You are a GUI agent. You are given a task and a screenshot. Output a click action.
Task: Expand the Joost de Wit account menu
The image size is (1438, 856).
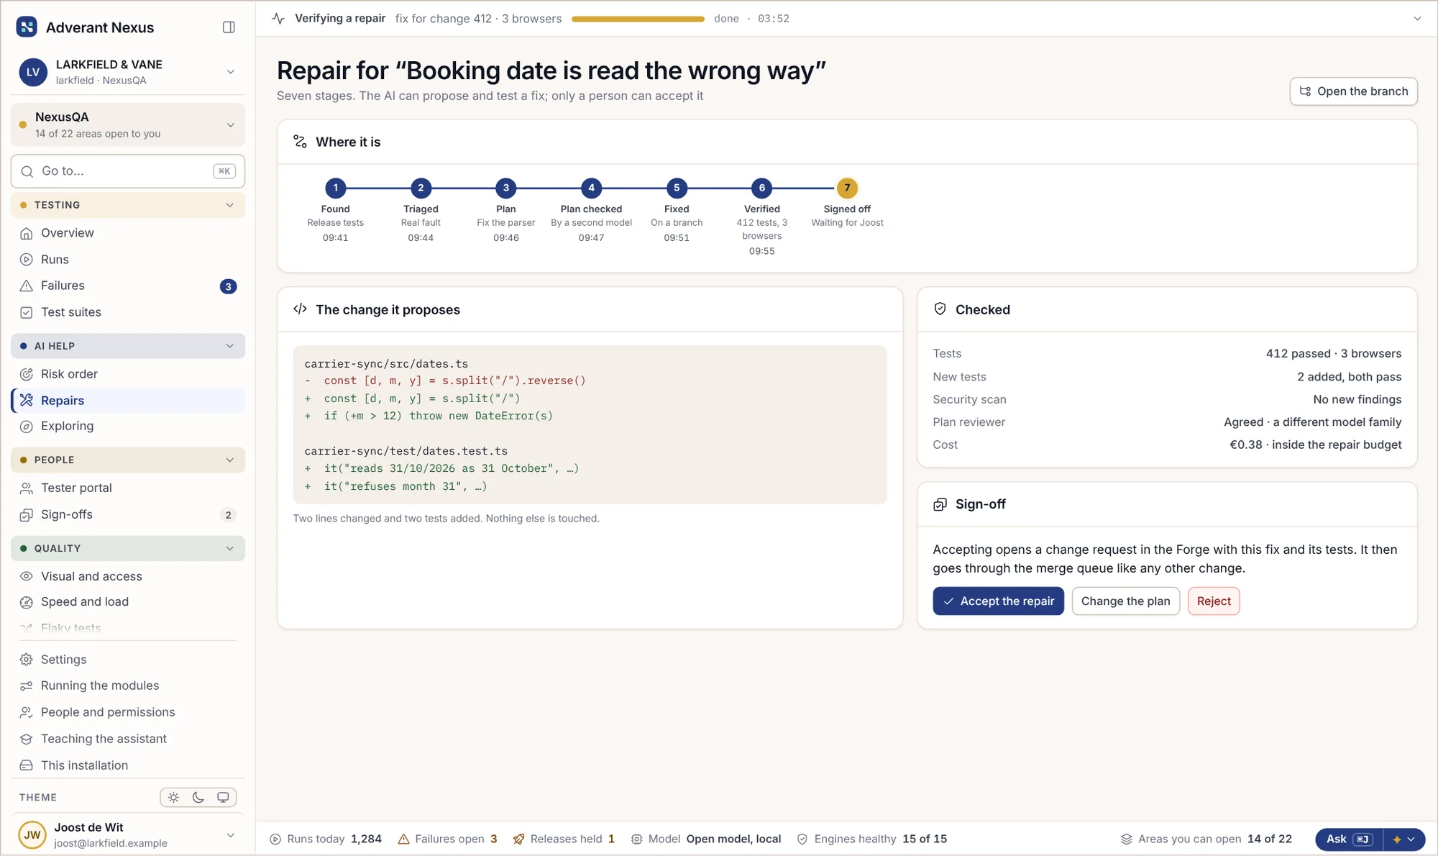(x=128, y=835)
